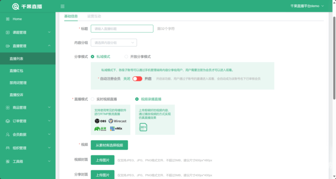Click the 开启 label beside the switch

click(148, 79)
